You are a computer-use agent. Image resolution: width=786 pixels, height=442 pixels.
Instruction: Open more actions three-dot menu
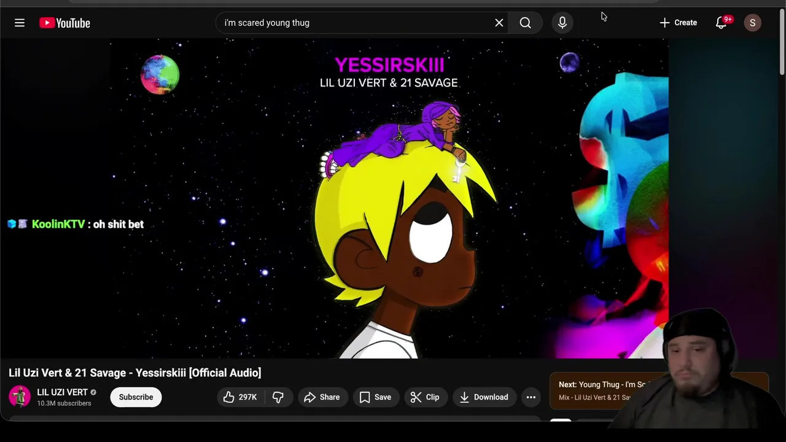click(x=531, y=397)
